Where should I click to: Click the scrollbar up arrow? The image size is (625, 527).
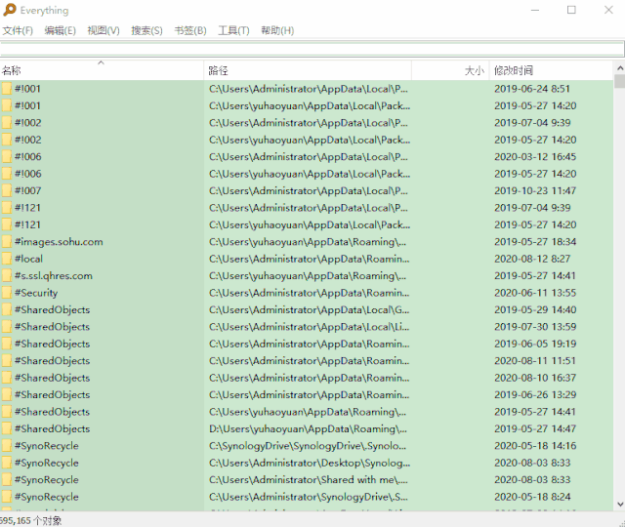click(x=620, y=67)
